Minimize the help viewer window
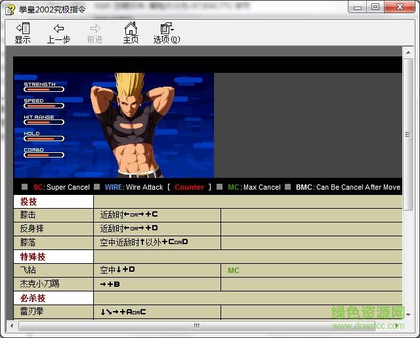Viewport: 420px width, 338px height. click(358, 7)
